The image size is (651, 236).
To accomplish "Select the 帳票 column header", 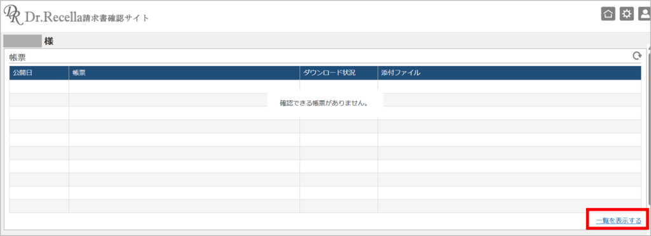I will click(184, 73).
